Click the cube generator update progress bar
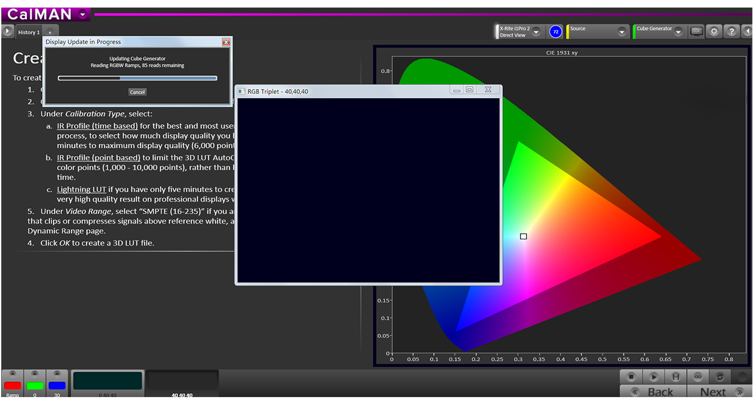753x404 pixels. [137, 78]
